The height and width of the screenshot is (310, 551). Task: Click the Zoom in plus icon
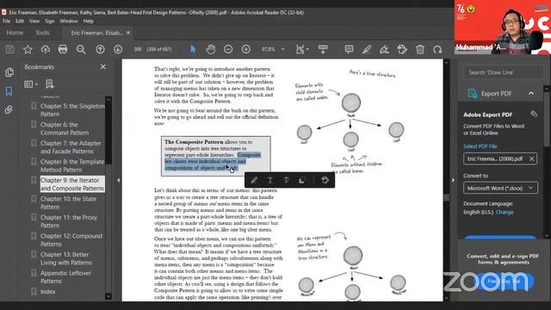click(x=246, y=49)
